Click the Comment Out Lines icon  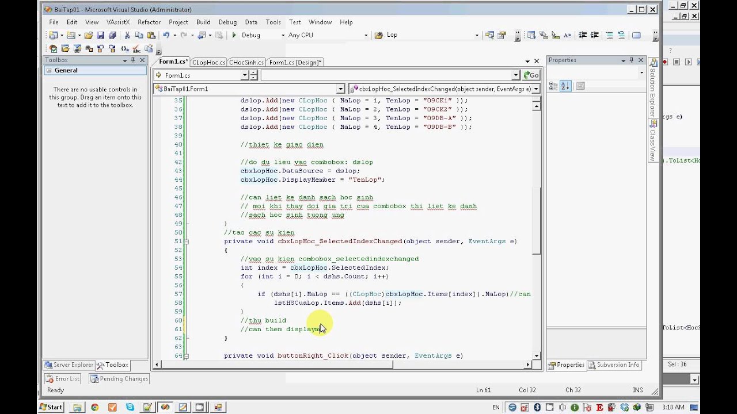(609, 35)
